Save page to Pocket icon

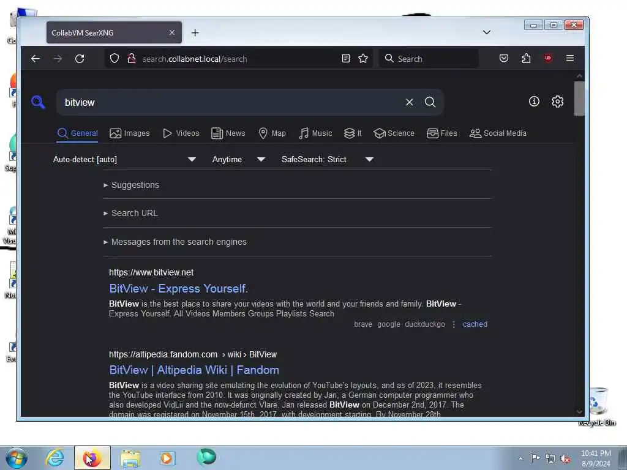point(504,58)
